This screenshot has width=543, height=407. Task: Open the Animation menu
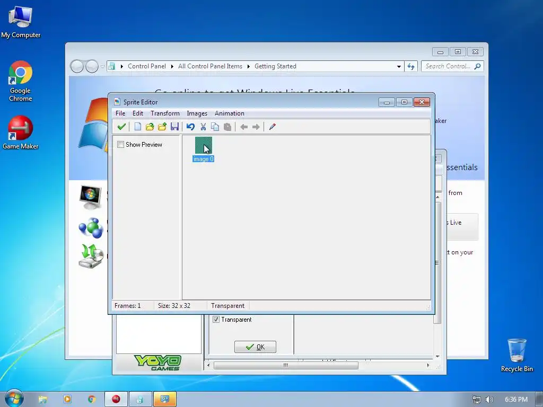point(229,113)
